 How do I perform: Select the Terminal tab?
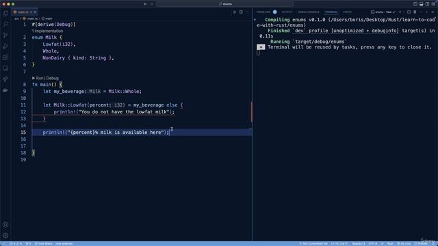pyautogui.click(x=331, y=12)
